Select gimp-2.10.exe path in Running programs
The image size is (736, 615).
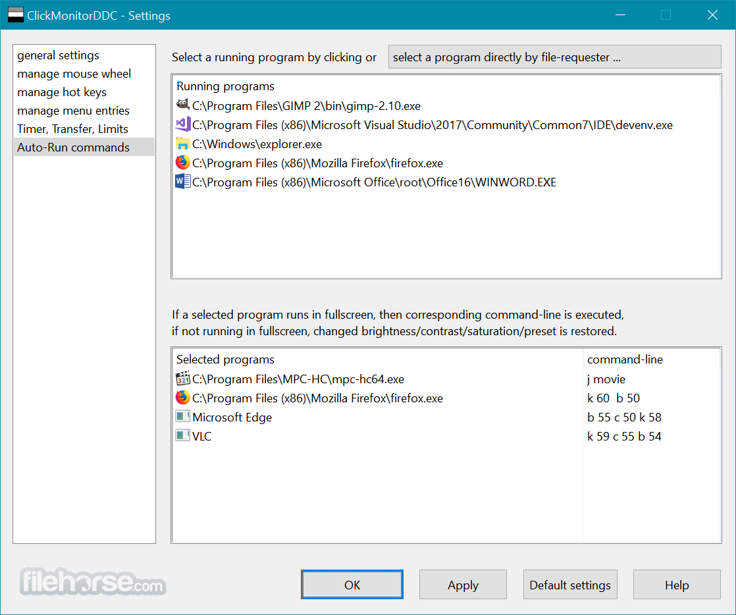click(307, 106)
